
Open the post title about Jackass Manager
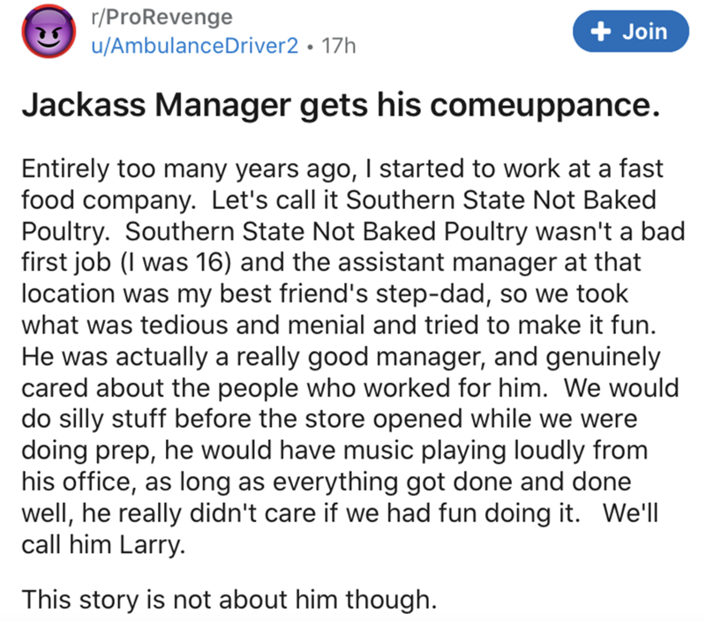click(x=340, y=106)
